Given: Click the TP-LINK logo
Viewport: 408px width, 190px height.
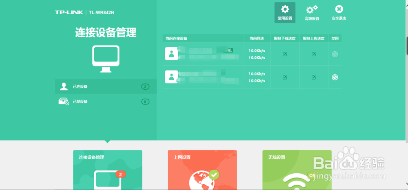Looking at the screenshot, I should pyautogui.click(x=69, y=13).
